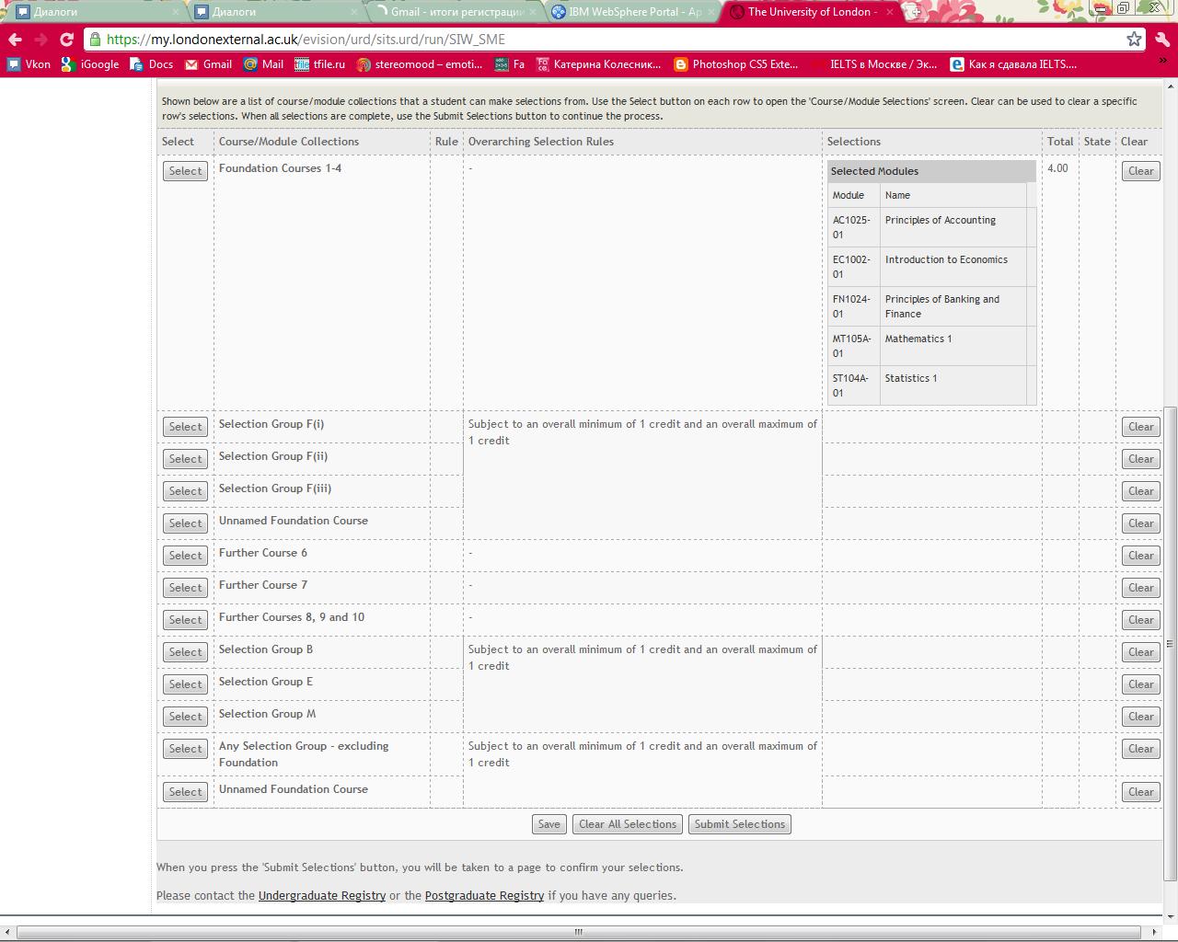The height and width of the screenshot is (942, 1178).
Task: Open the Postgraduate Registry link
Action: pos(484,895)
